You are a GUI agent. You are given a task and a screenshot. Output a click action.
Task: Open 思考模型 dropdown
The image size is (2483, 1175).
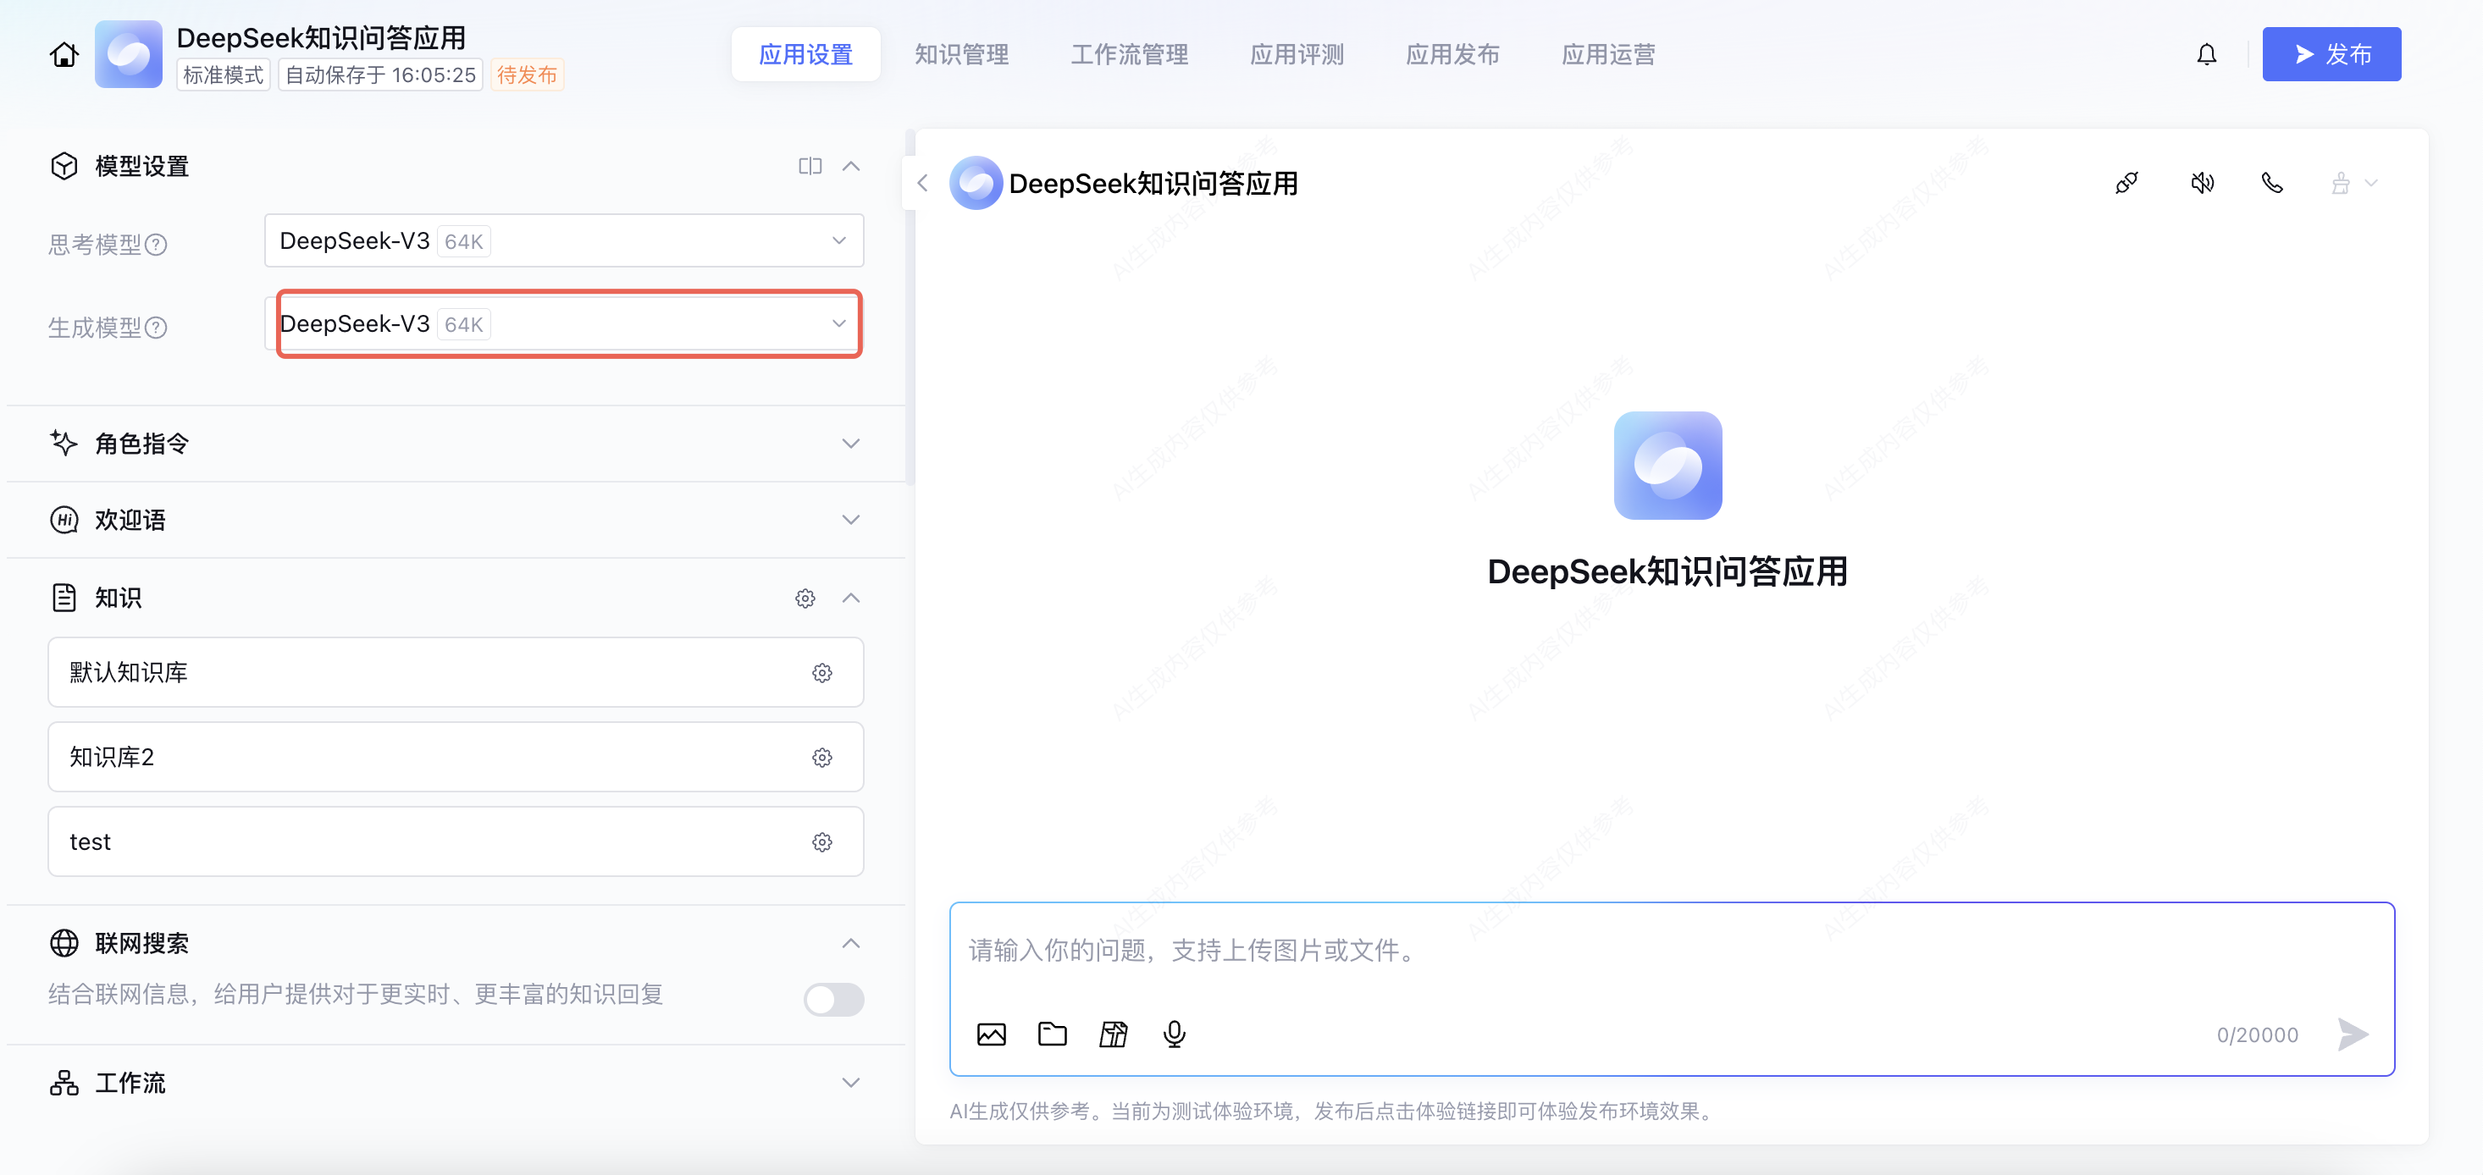564,241
